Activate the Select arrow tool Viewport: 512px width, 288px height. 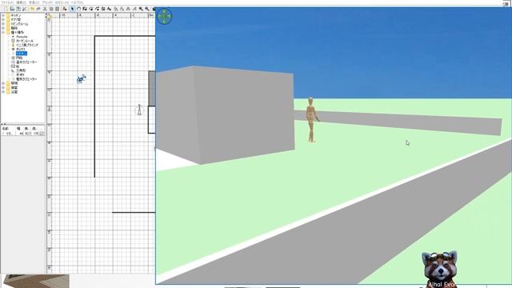point(72,9)
